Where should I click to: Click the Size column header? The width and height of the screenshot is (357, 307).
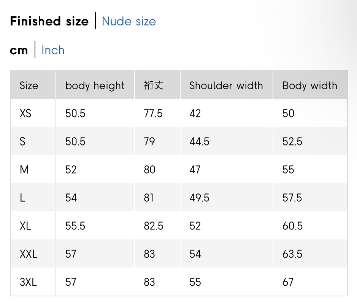[x=29, y=85]
